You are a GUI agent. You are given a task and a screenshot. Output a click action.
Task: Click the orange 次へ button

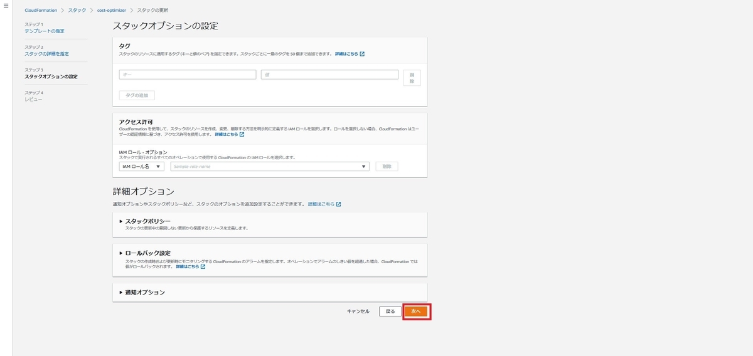(416, 311)
